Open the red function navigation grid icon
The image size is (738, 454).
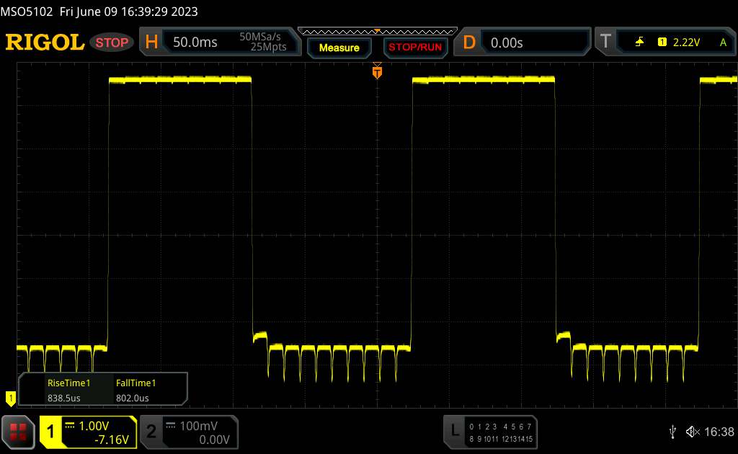pyautogui.click(x=19, y=431)
